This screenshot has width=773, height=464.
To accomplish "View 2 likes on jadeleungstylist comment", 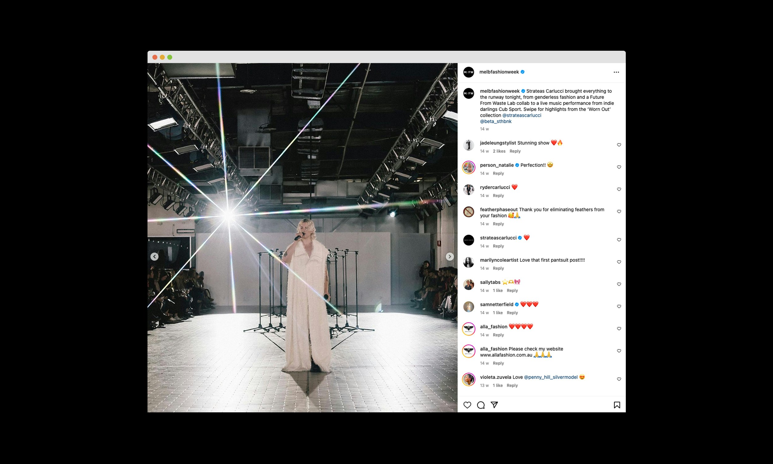I will coord(499,151).
